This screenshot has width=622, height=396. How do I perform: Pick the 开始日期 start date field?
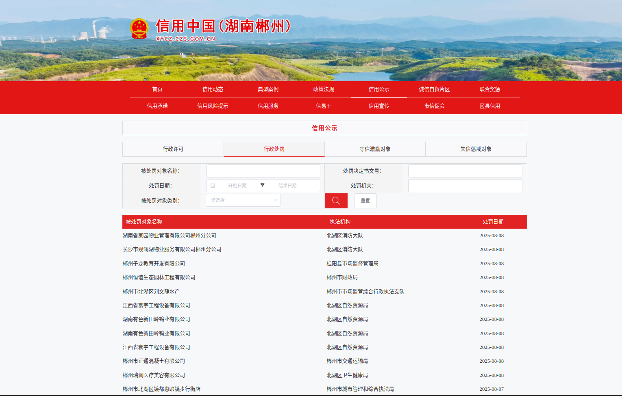(237, 186)
